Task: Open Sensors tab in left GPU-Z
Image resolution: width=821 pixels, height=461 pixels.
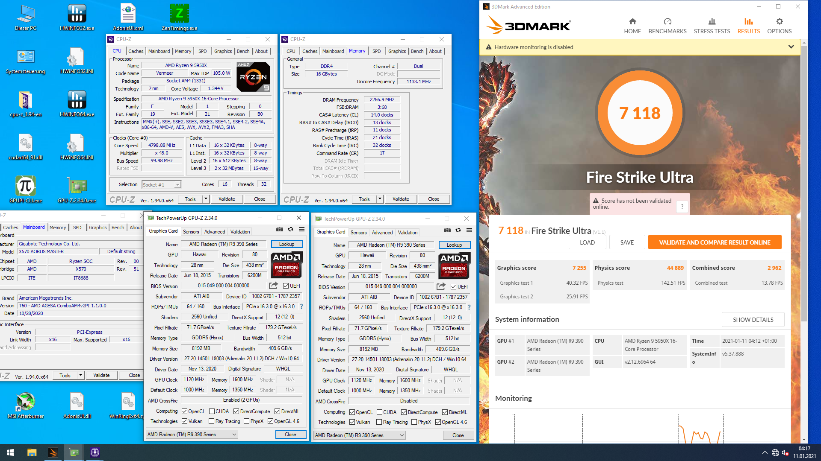Action: [x=191, y=232]
